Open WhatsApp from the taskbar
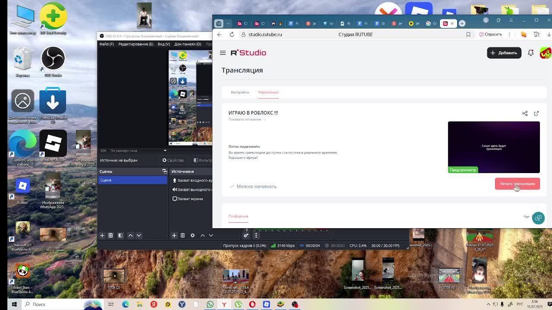Viewport: 552px width, 310px height. [x=210, y=304]
